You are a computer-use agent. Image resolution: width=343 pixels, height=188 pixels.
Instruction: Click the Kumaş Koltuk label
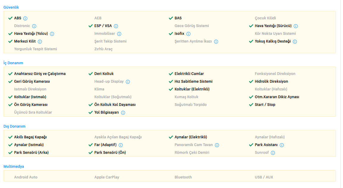point(186,97)
